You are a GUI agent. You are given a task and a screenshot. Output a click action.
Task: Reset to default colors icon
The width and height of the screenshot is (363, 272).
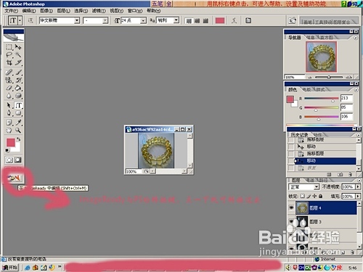point(7,151)
